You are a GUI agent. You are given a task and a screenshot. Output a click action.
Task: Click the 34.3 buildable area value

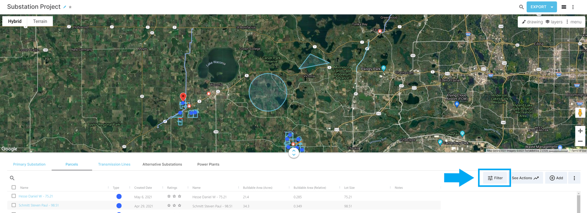click(x=246, y=206)
